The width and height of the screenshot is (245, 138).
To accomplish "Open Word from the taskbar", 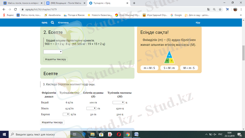I will (x=137, y=134).
